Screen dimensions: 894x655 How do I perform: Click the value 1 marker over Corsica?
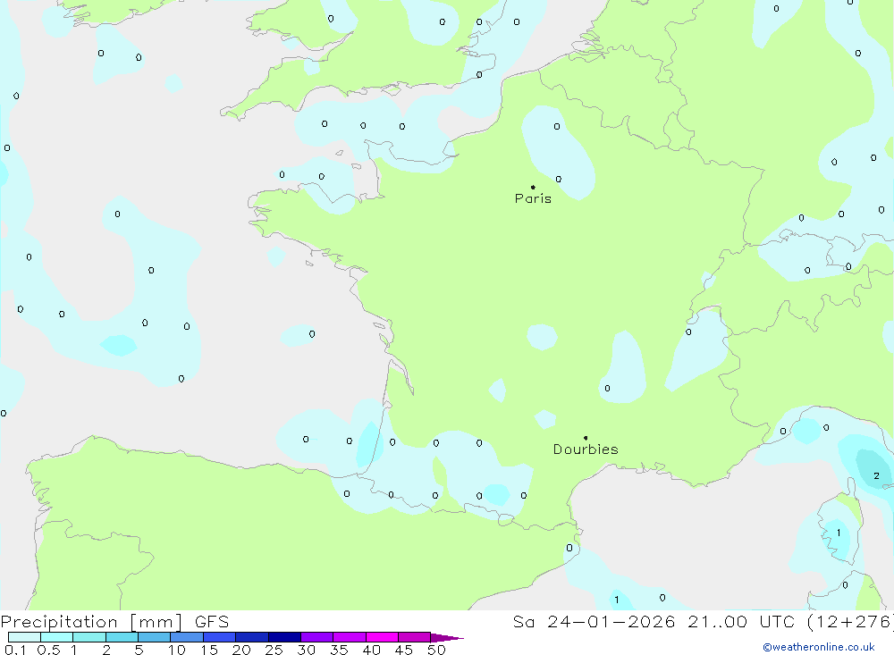[x=839, y=533]
